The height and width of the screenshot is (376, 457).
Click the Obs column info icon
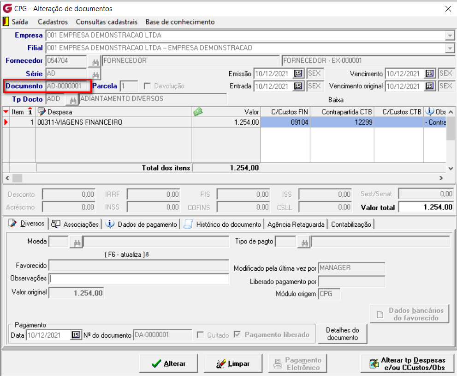[429, 111]
